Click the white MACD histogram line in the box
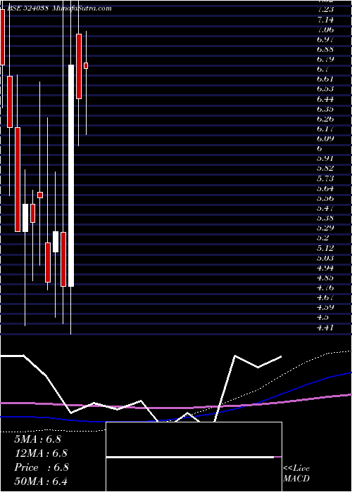352x492 pixels. click(190, 458)
